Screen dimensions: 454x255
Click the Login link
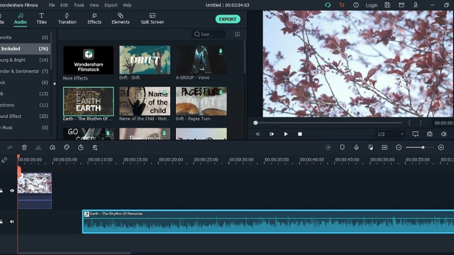[x=372, y=5]
